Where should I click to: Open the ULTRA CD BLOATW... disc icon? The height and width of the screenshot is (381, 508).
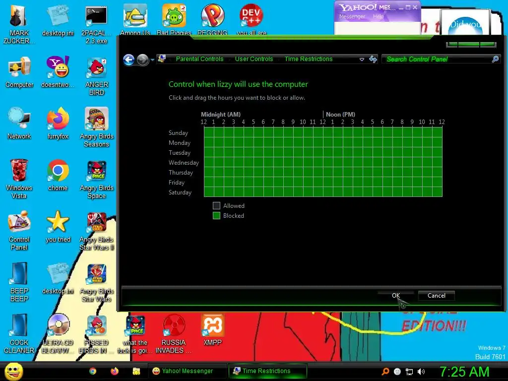58,333
